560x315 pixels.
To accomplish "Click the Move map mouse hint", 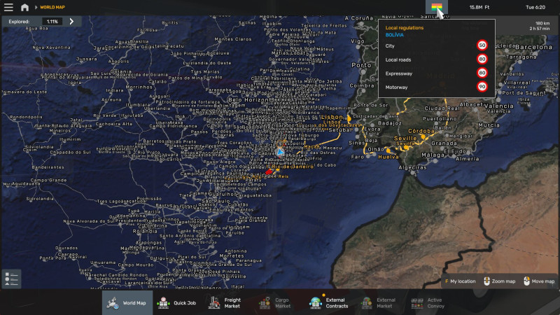I will (x=539, y=281).
